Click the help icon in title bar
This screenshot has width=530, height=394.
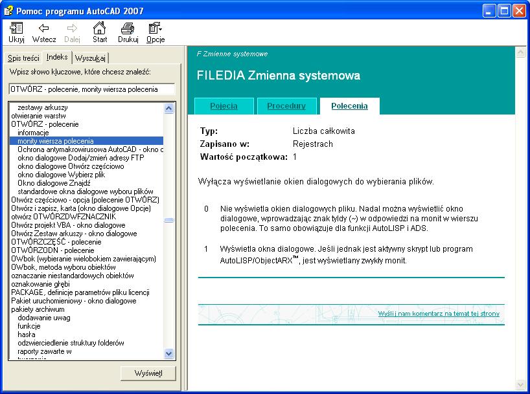[x=8, y=11]
